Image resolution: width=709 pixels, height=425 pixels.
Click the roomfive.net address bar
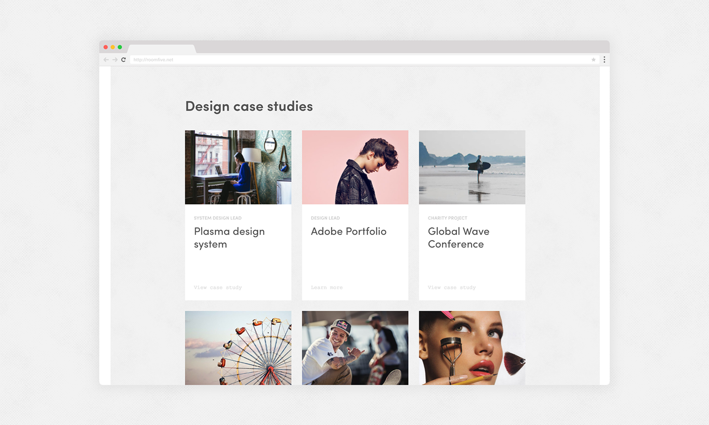click(365, 60)
